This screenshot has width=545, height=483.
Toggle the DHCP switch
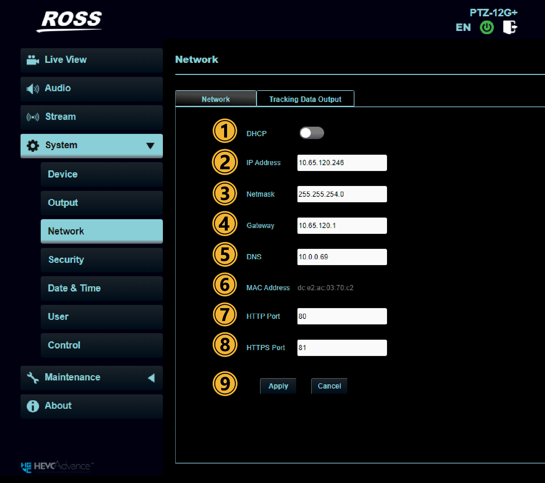click(x=312, y=133)
